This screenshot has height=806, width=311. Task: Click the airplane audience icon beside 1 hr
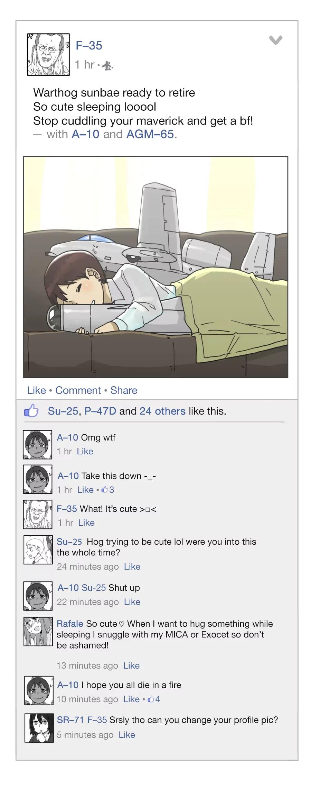(108, 65)
